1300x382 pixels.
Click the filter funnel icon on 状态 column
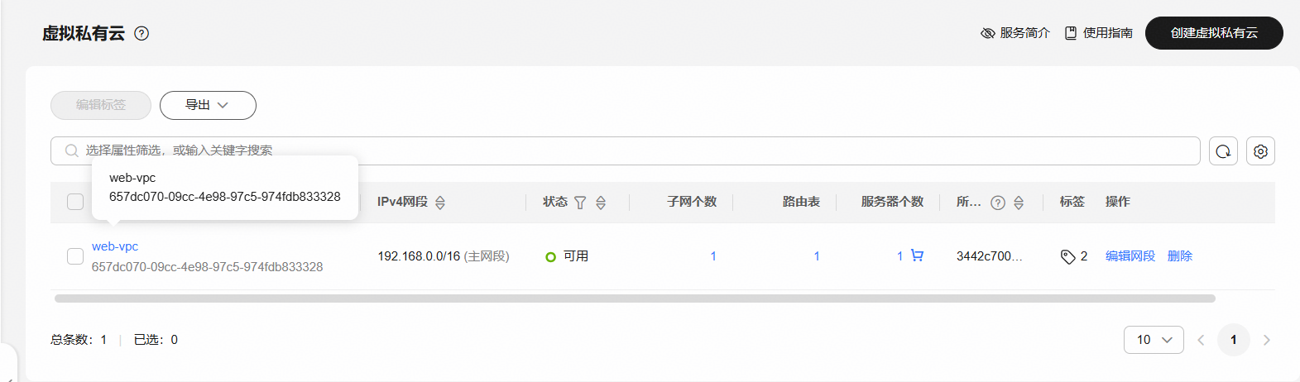[x=580, y=203]
